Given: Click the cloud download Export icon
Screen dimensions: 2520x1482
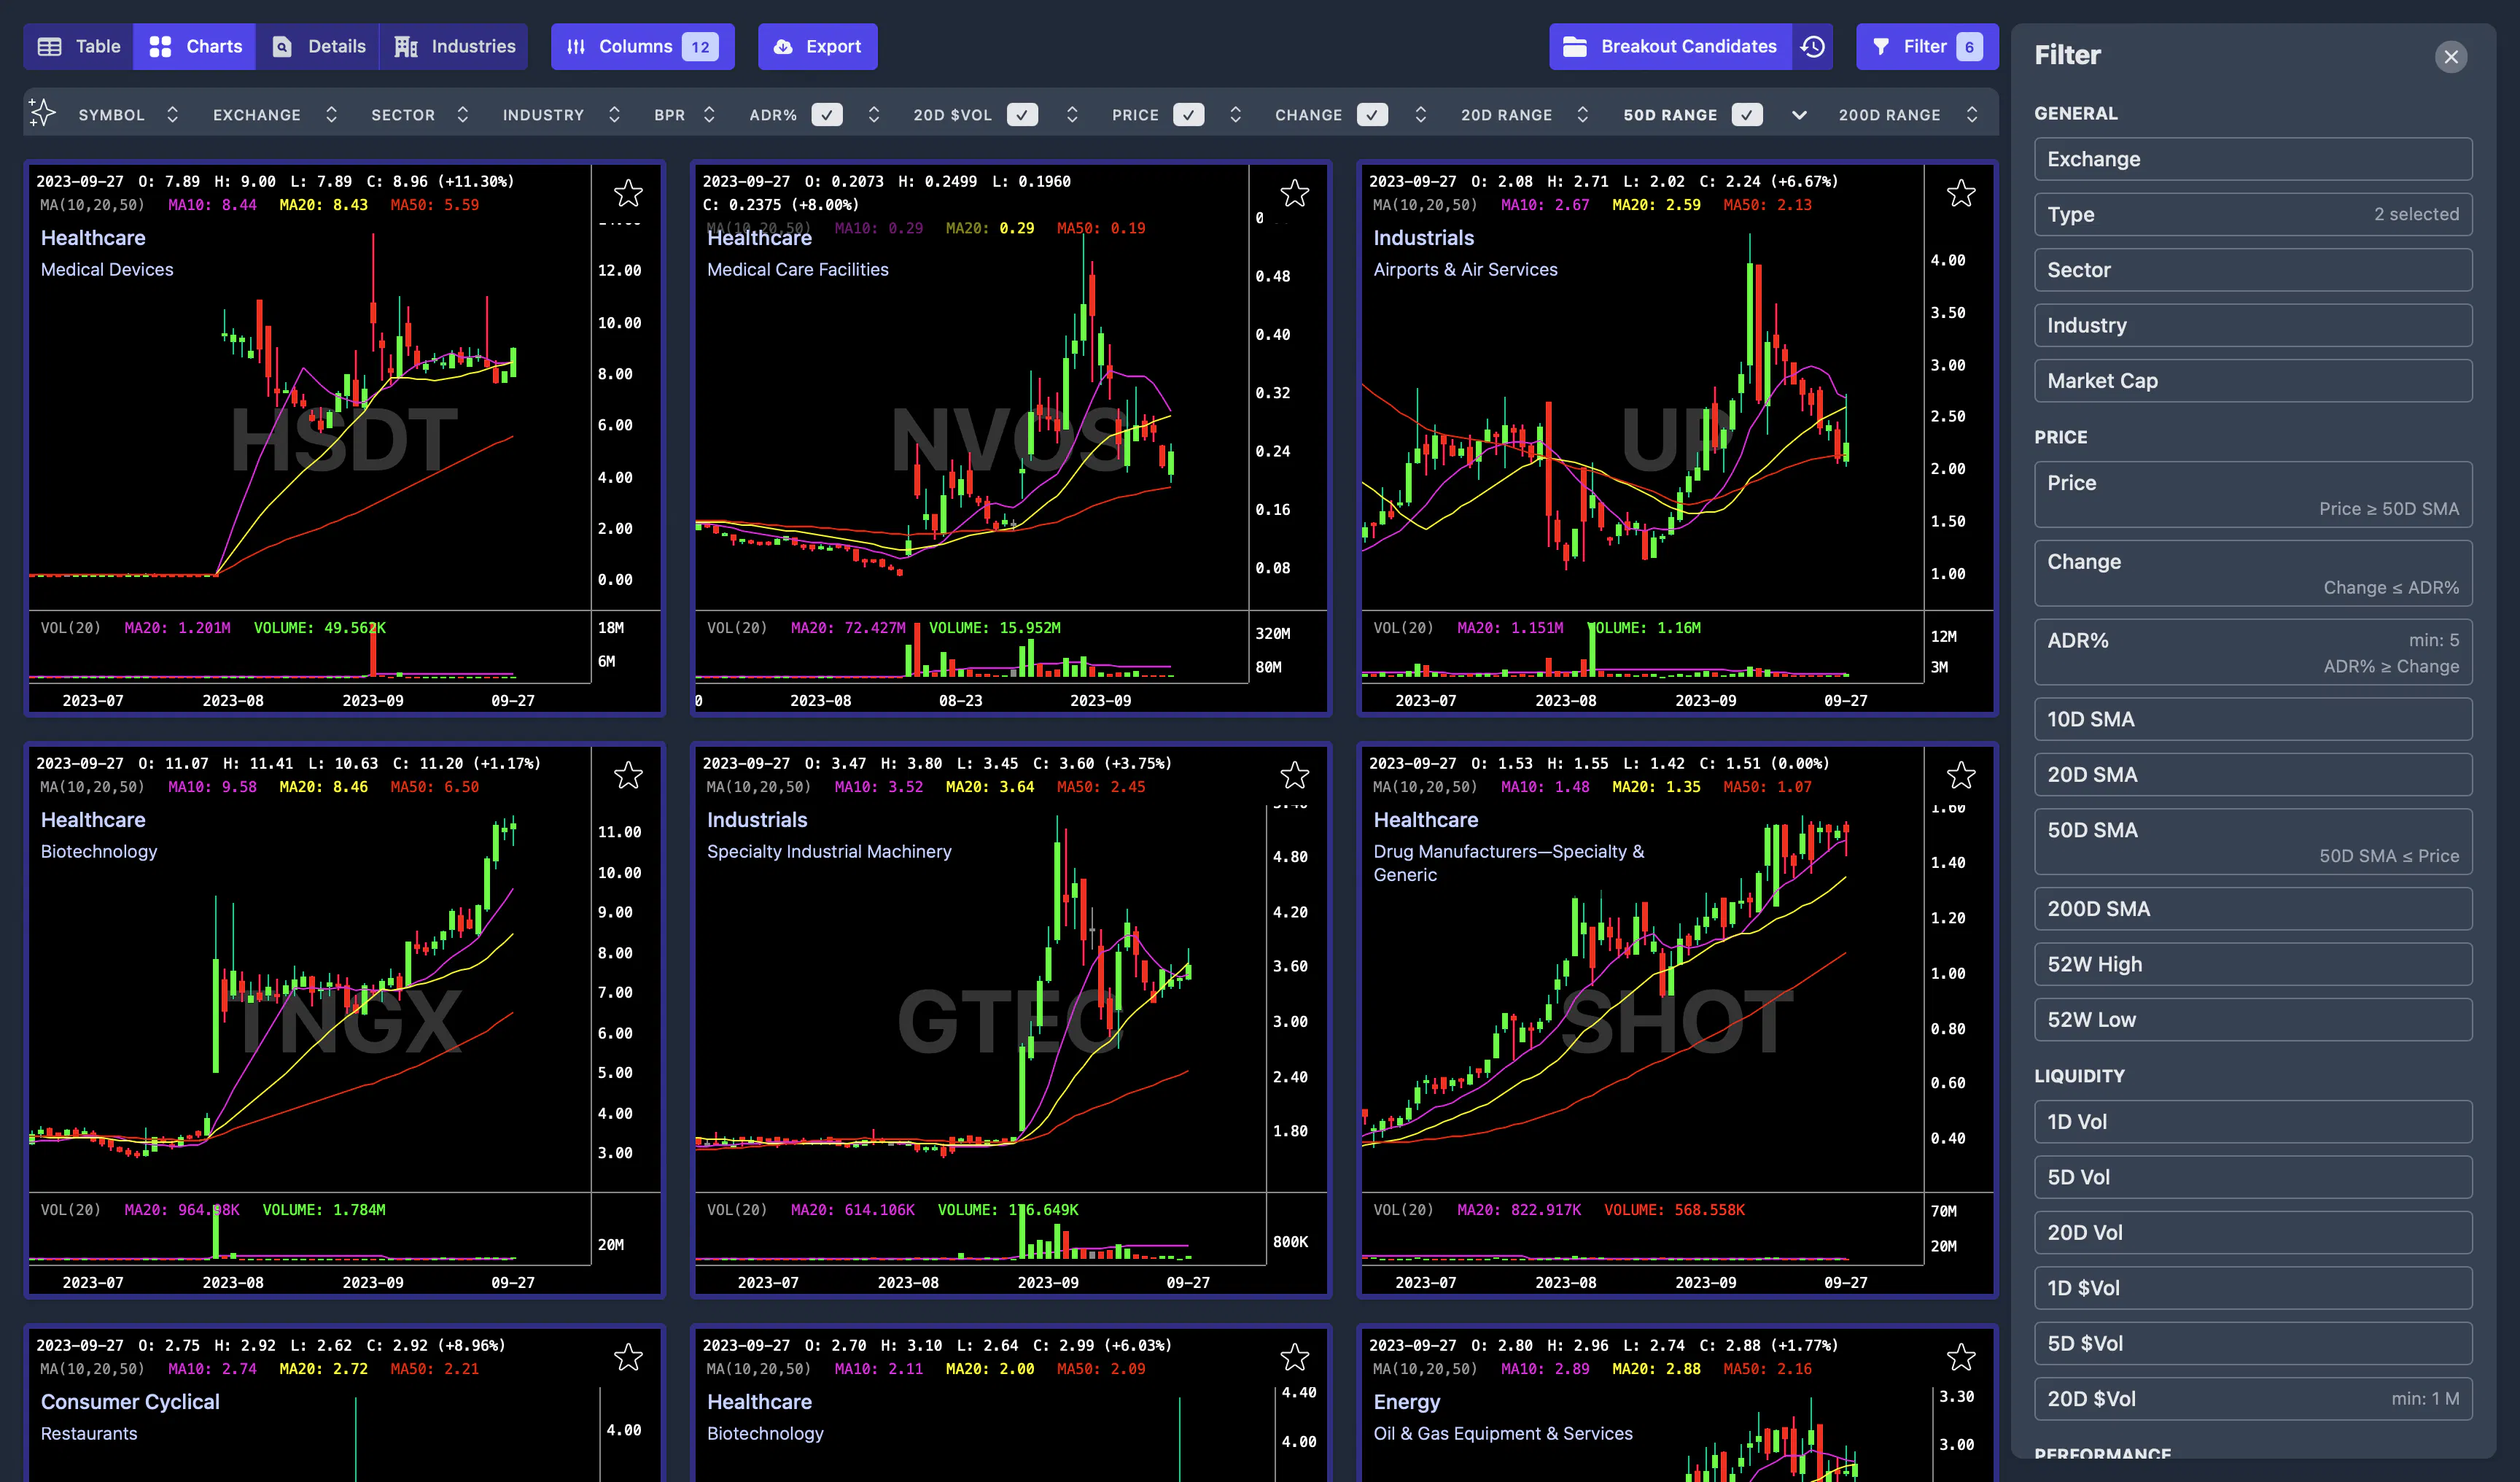Looking at the screenshot, I should [783, 46].
